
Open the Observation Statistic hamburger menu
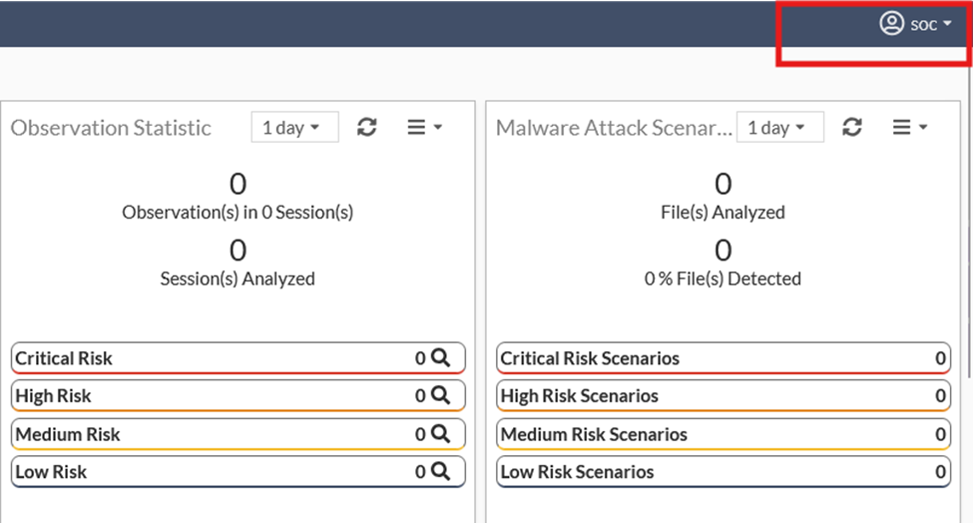pyautogui.click(x=424, y=127)
